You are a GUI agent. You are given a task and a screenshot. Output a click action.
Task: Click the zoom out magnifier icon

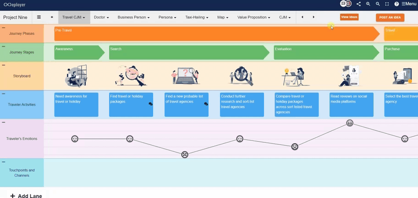point(378,4)
